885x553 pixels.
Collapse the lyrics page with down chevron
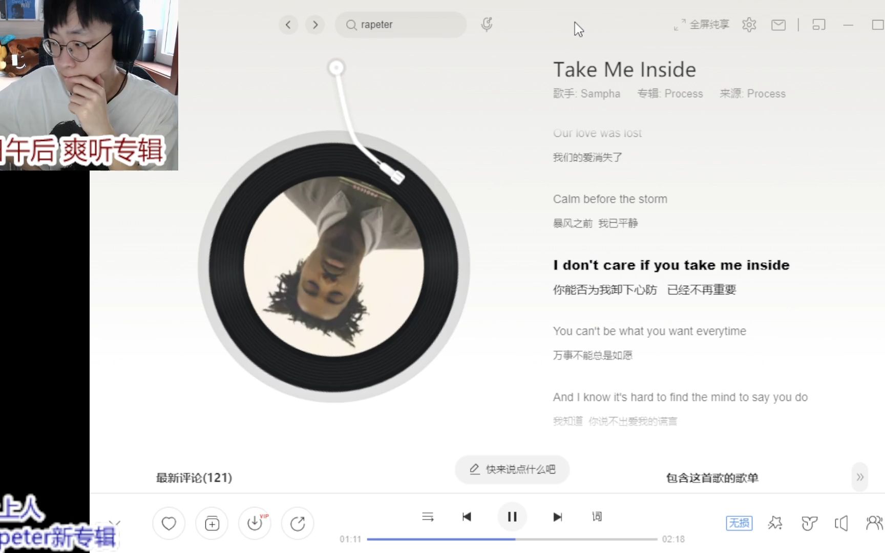point(115,524)
